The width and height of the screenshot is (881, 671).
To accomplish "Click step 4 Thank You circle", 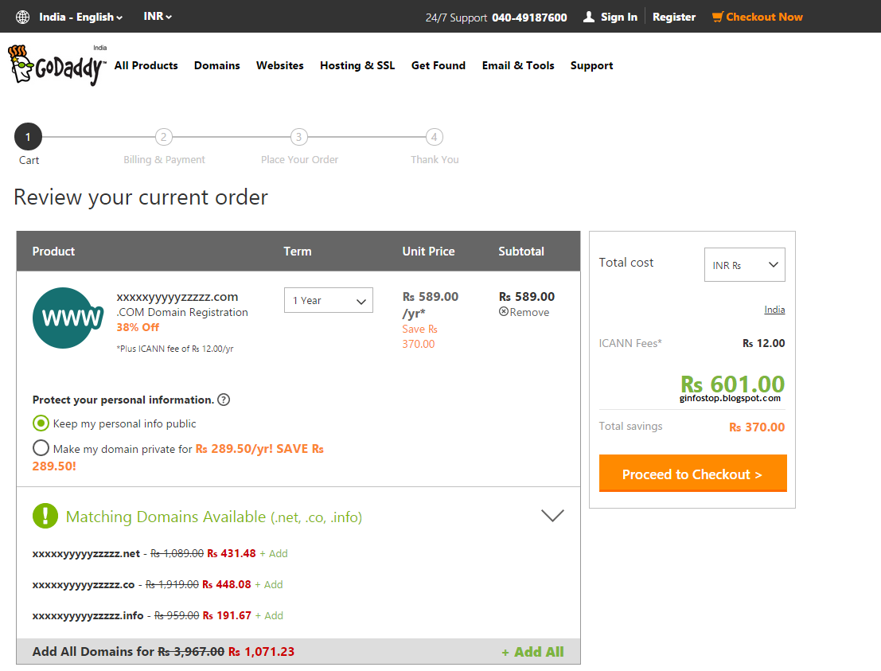I will click(x=435, y=137).
